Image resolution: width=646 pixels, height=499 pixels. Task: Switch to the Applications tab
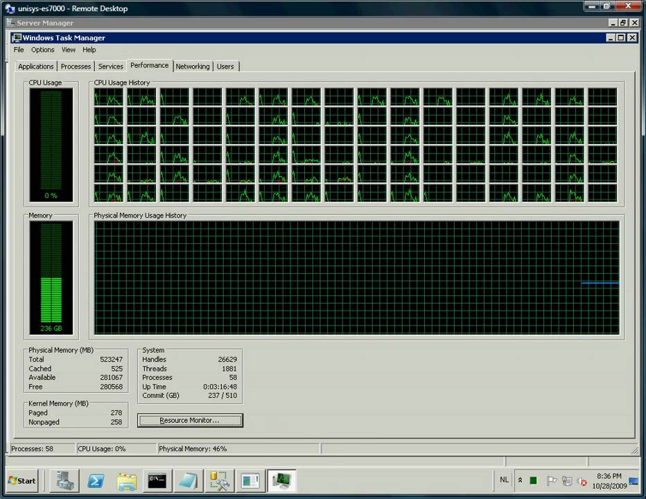pyautogui.click(x=36, y=67)
